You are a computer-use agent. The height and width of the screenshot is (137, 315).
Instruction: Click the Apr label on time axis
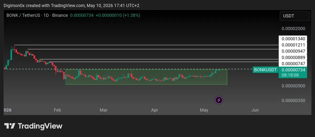[x=155, y=110]
